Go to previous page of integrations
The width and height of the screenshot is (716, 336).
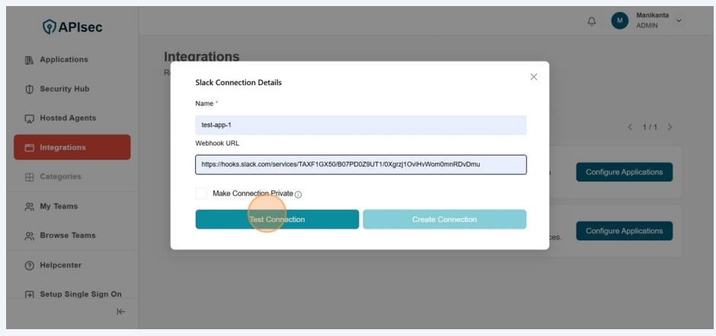point(630,127)
